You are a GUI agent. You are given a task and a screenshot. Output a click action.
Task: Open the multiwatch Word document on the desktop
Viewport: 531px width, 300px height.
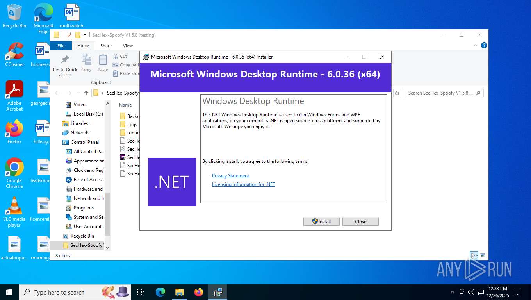pyautogui.click(x=73, y=16)
